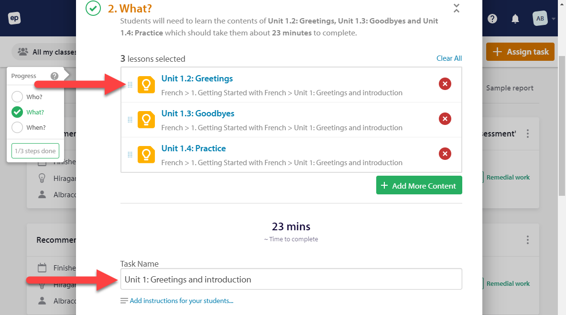Remove Unit 1.4: Practice with the red X
Viewport: 566px width, 315px height.
(x=445, y=154)
